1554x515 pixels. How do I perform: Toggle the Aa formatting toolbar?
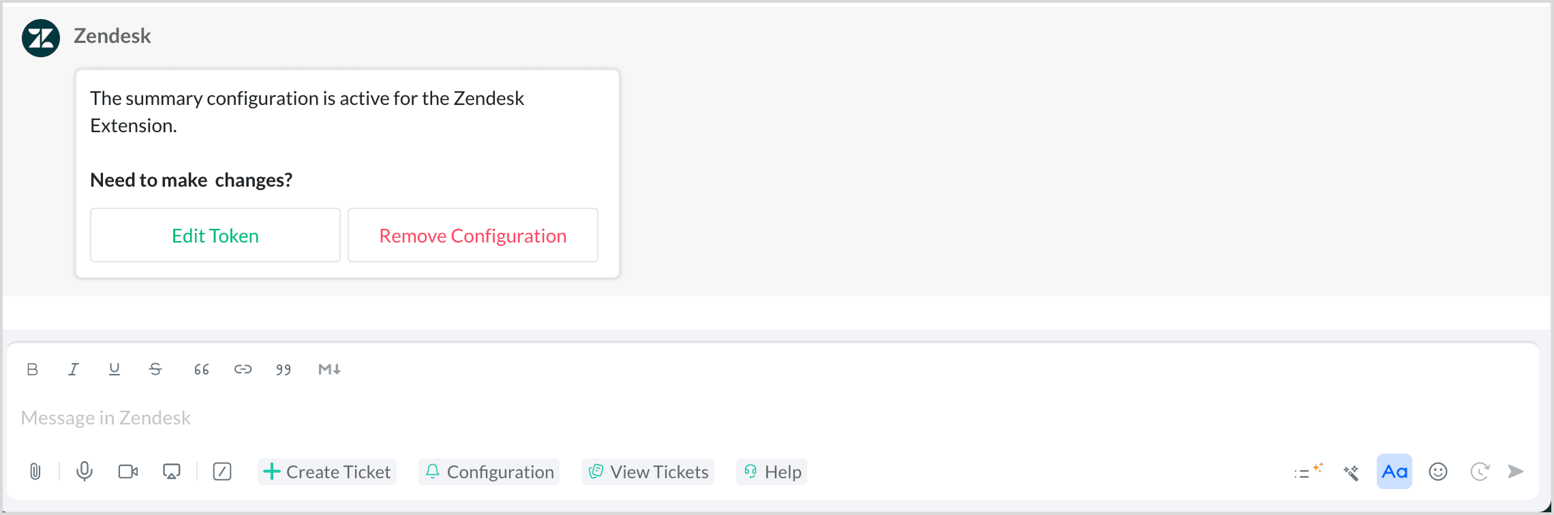pos(1395,471)
